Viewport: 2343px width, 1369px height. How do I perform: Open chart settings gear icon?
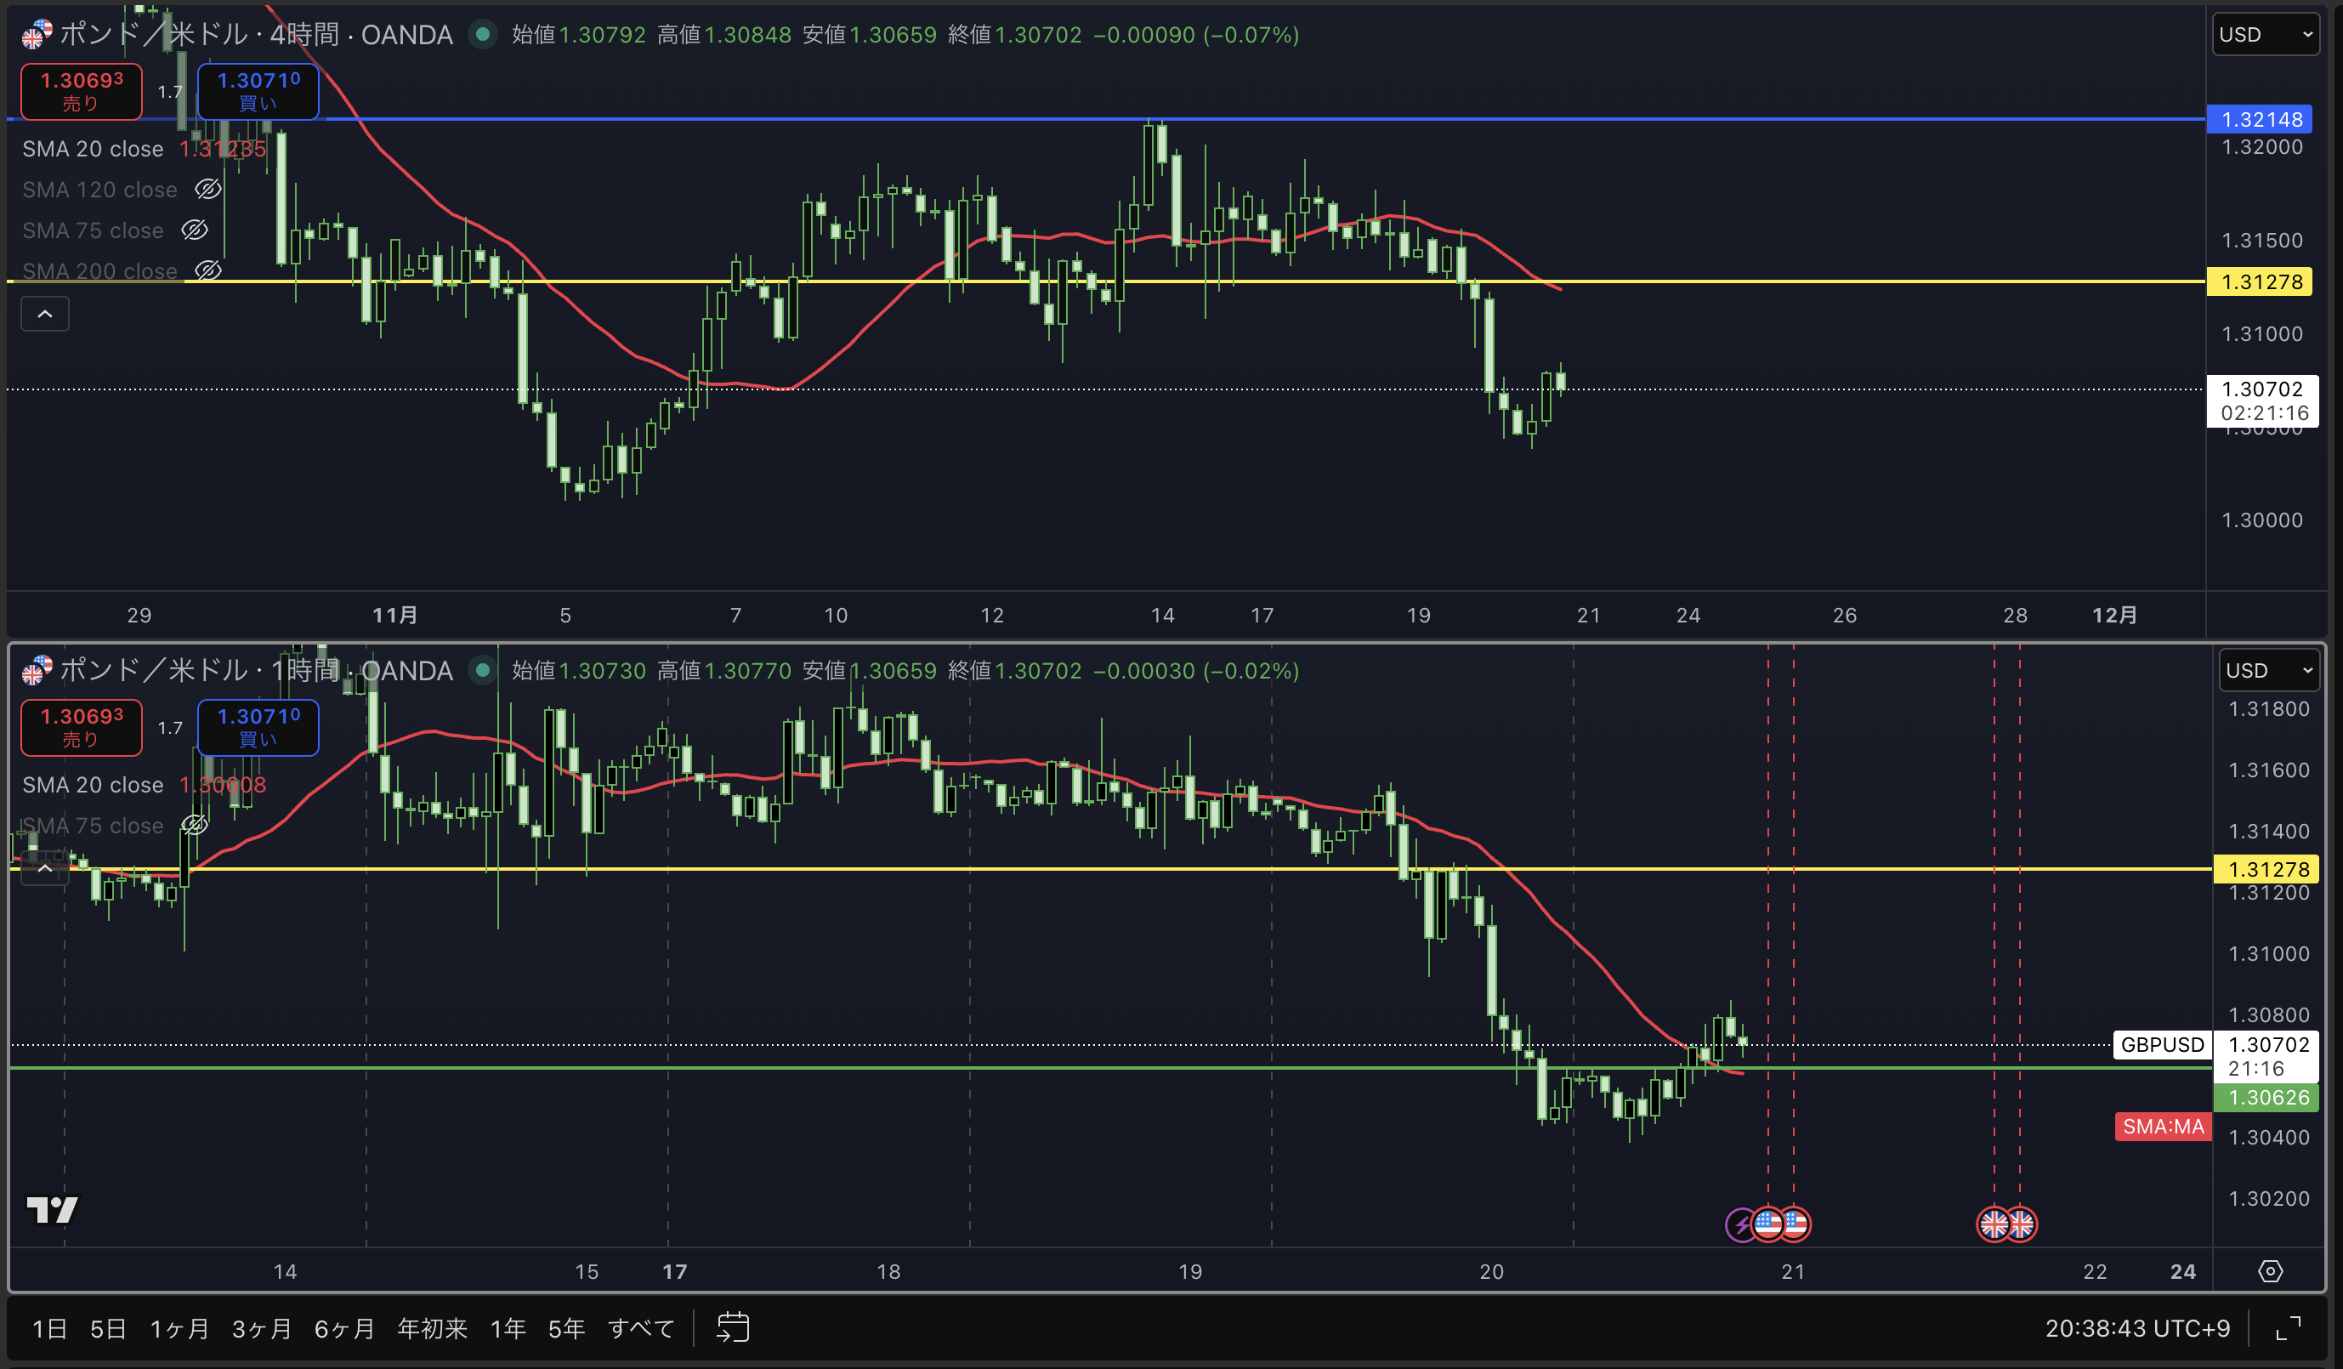[2270, 1271]
